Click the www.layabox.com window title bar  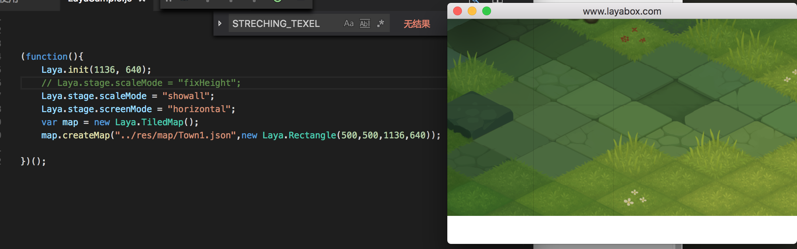click(622, 11)
